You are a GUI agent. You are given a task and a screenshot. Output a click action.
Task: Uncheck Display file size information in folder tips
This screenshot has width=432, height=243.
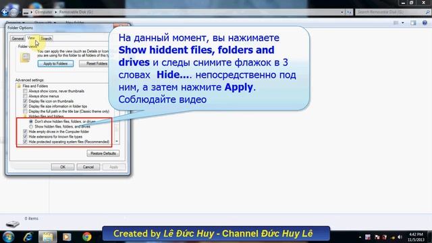25,107
